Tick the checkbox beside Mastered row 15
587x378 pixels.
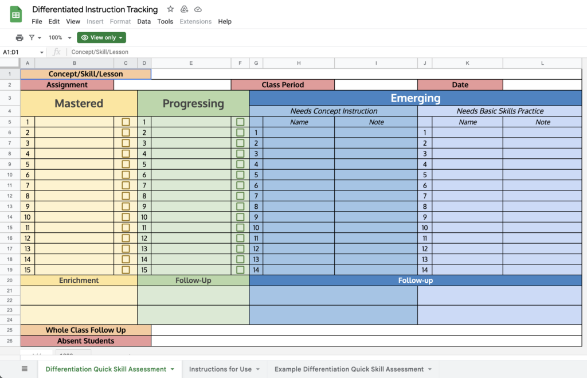125,270
